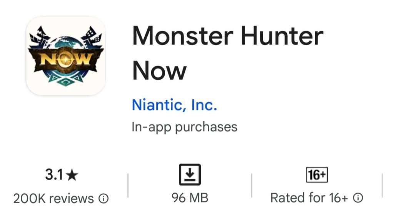Click the divider between size and age rating
The width and height of the screenshot is (394, 222).
[252, 187]
